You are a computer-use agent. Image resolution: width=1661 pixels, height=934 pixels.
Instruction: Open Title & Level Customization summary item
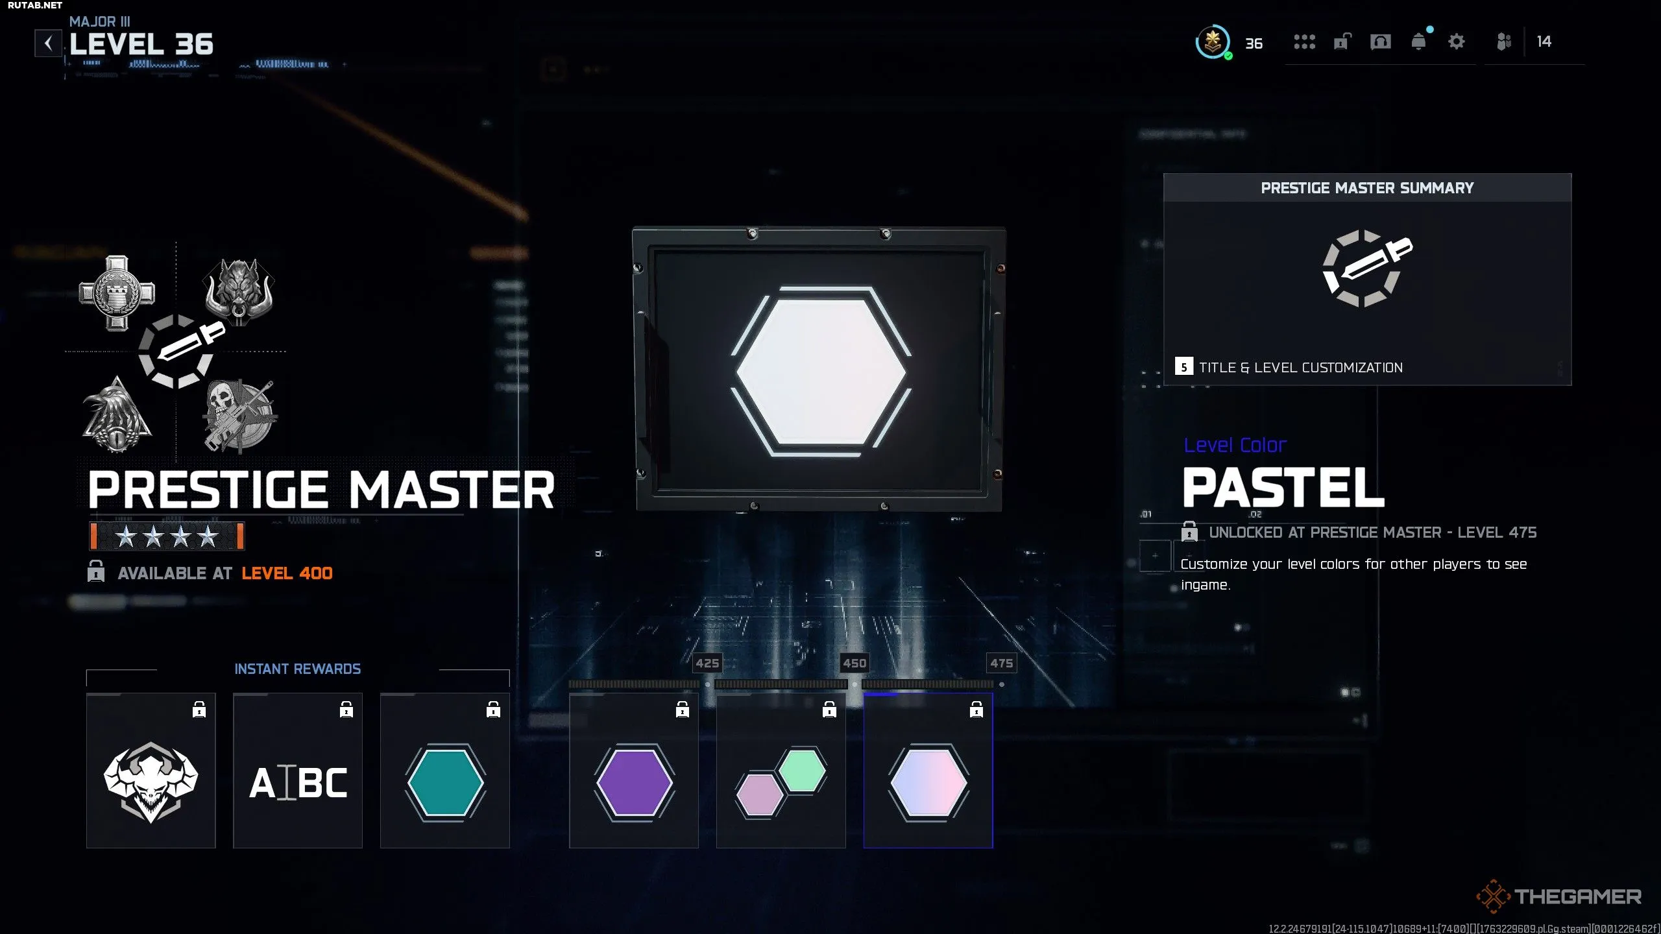click(x=1300, y=368)
